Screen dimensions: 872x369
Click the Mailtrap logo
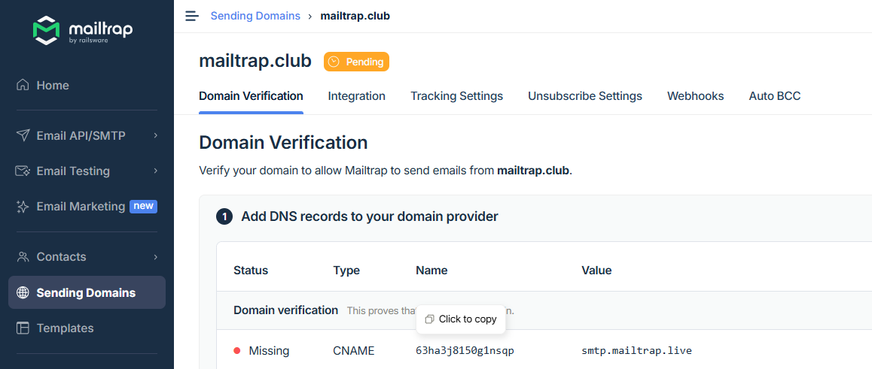pos(83,30)
